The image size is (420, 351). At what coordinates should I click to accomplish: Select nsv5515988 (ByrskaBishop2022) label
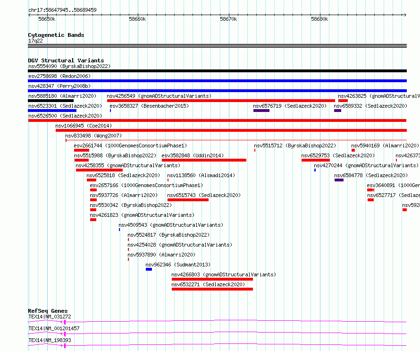coord(115,155)
